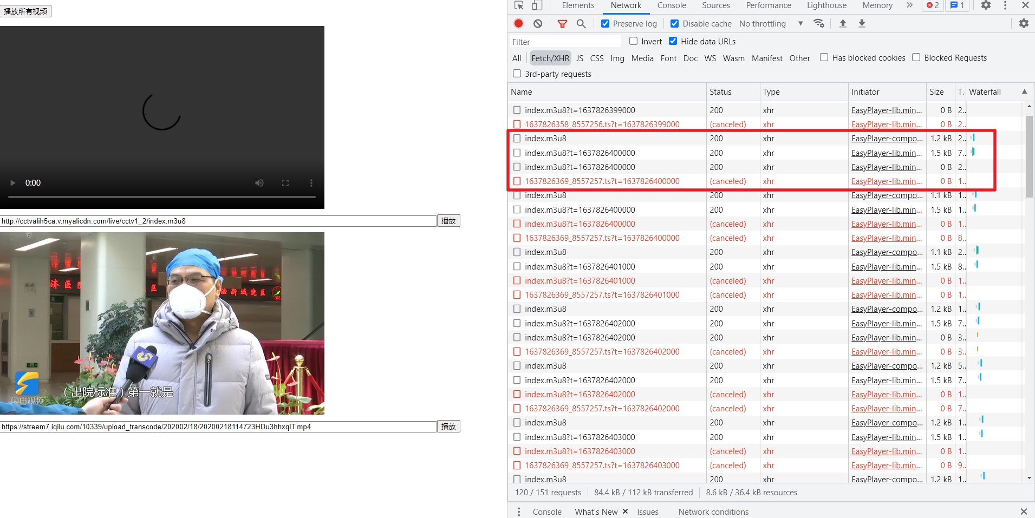Click 播放 button beside iqilu mp4 URL

click(x=448, y=427)
